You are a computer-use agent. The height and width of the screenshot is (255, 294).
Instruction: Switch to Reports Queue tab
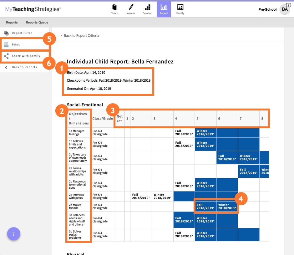point(37,23)
